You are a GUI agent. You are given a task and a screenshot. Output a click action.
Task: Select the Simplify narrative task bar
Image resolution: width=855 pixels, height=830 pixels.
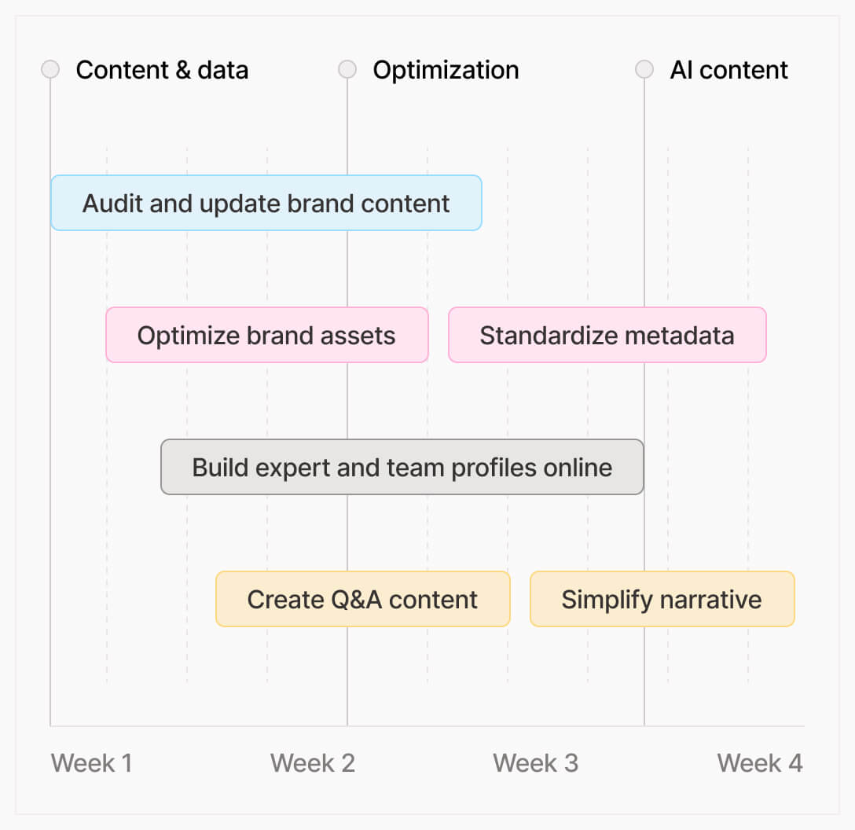(x=662, y=600)
